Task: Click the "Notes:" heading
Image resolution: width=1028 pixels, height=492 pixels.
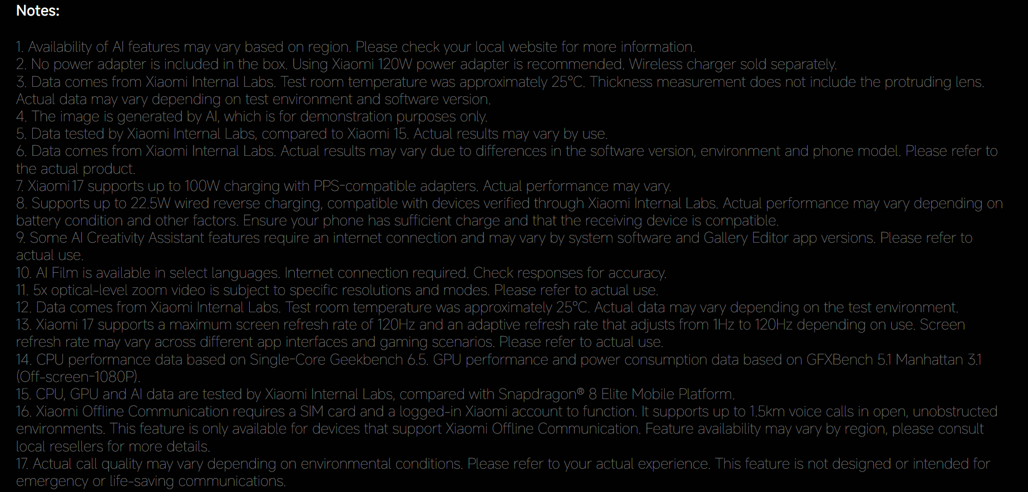Action: coord(38,11)
